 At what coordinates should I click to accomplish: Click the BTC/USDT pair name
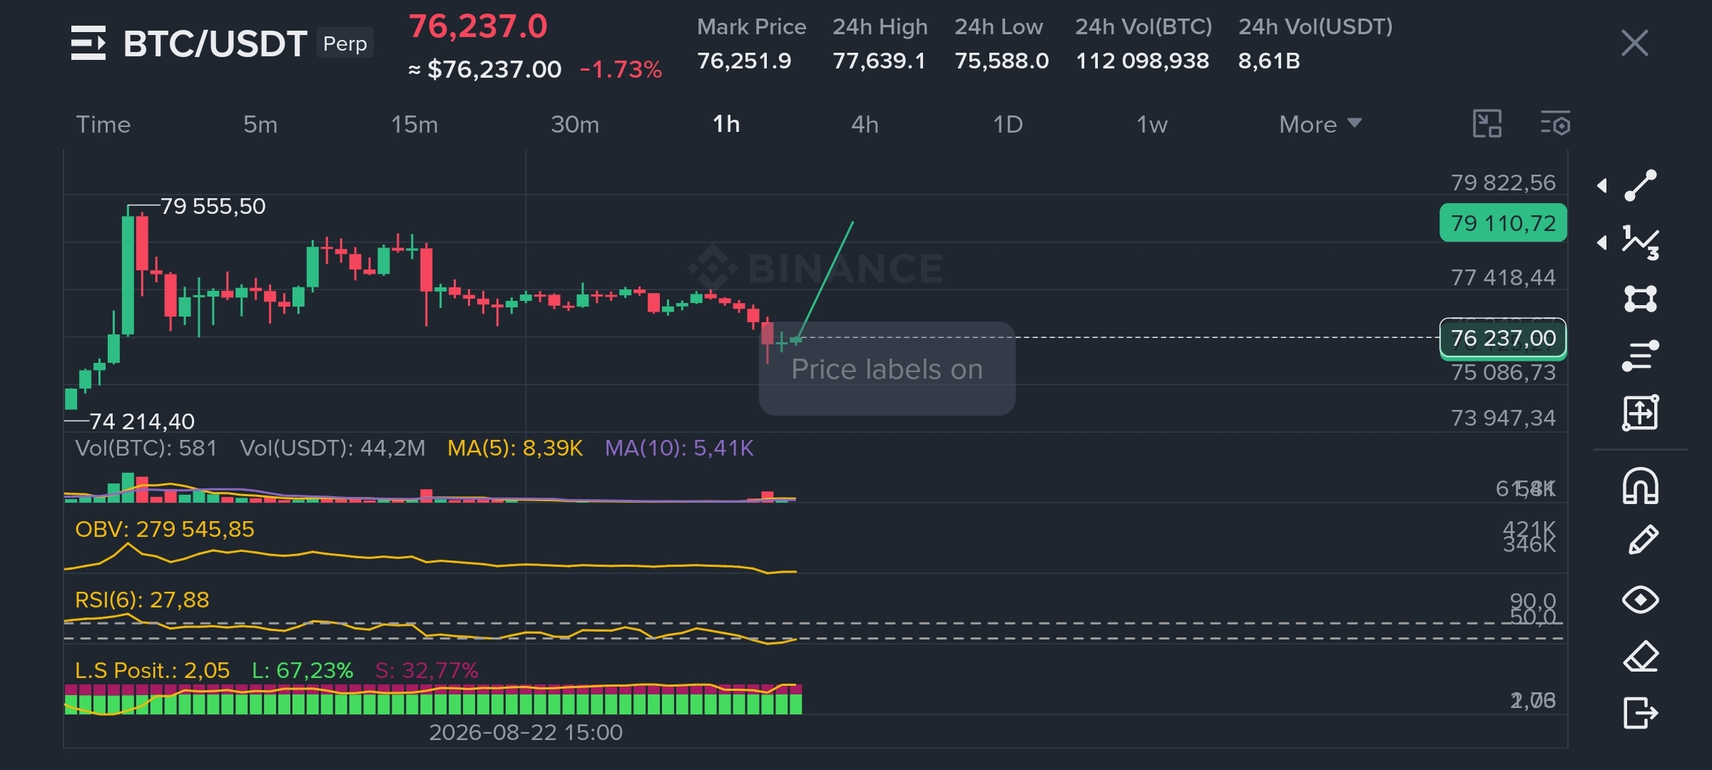[215, 43]
